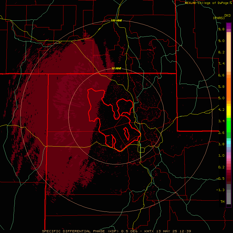Pick the bright green color bar segment
The width and height of the screenshot is (233, 233).
pos(229,125)
